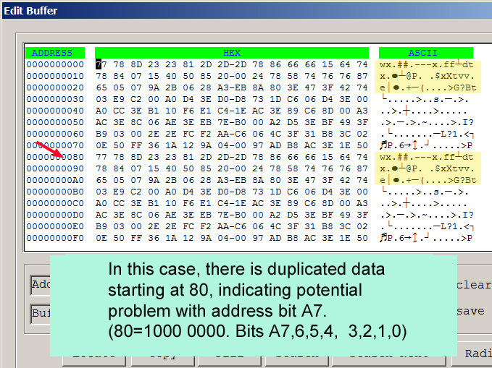Select last byte 50 in row 00000000F0
Viewport: 492px width, 368px height.
362,238
